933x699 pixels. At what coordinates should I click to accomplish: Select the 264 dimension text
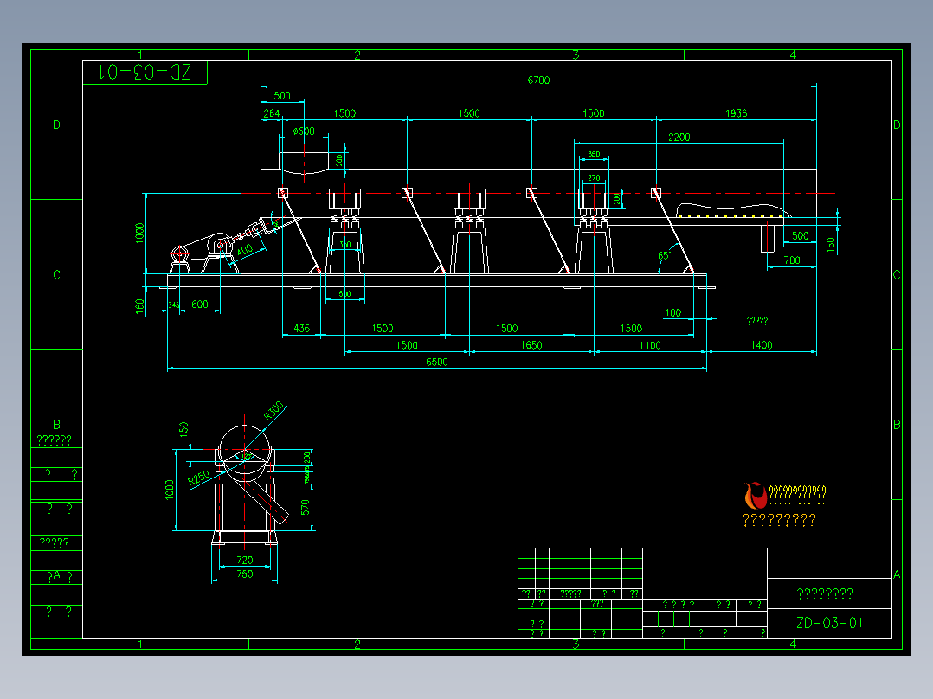pos(272,113)
